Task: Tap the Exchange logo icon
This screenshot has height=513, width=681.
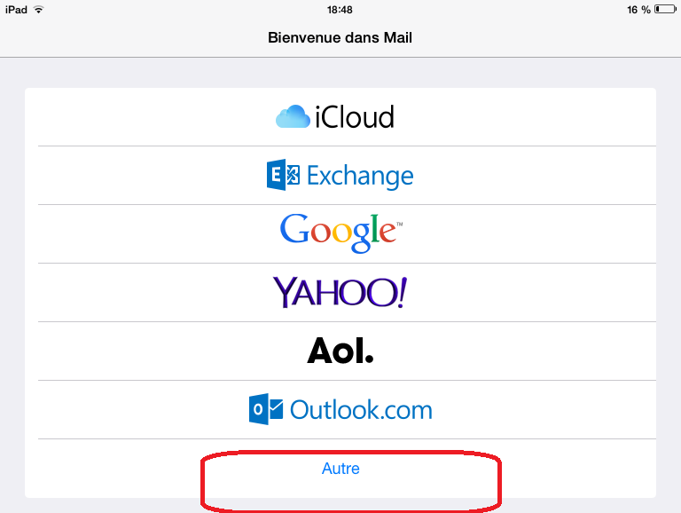Action: point(283,175)
